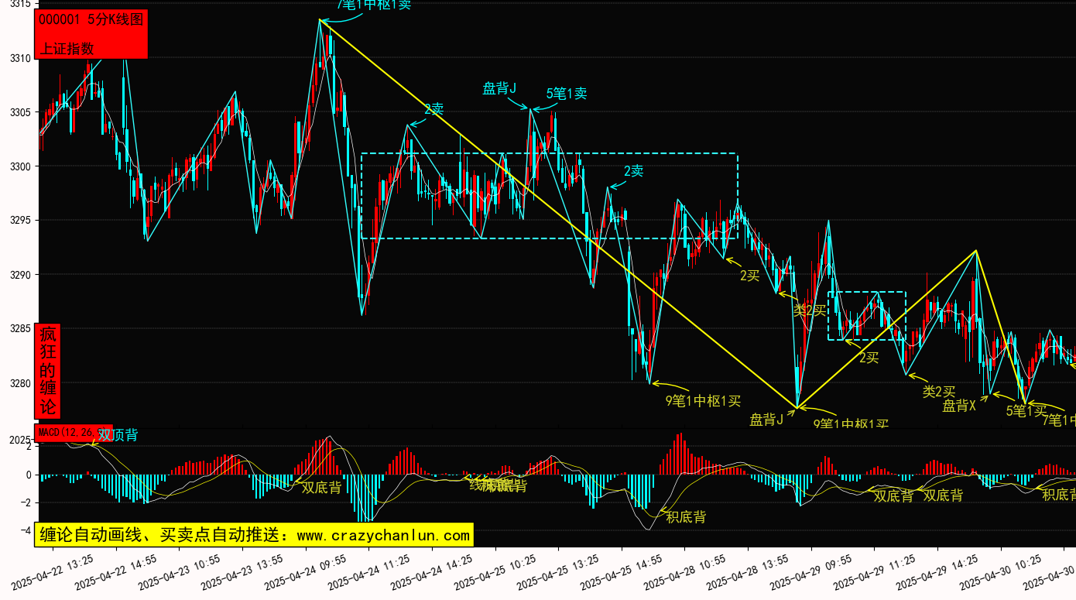Click the '2025-04-22 13:25' time axis label
The image size is (1076, 600).
[51, 571]
